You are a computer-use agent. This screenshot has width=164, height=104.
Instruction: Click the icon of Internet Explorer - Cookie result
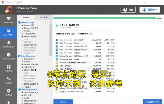(57, 59)
